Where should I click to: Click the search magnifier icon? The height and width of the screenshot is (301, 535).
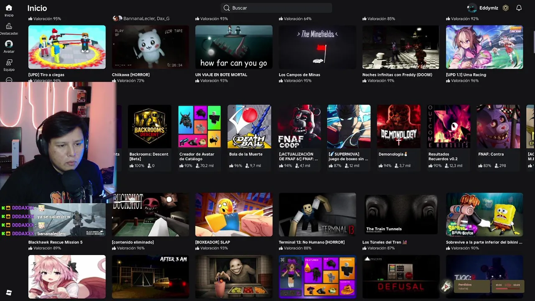227,8
